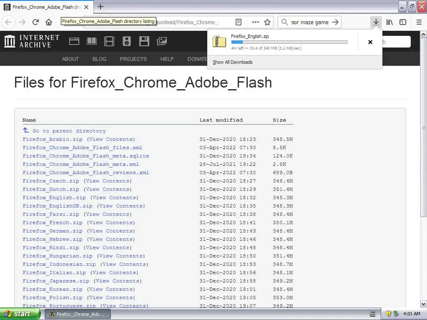The image size is (427, 320).
Task: Click Firefox_Polish.zip file link
Action: [52, 297]
